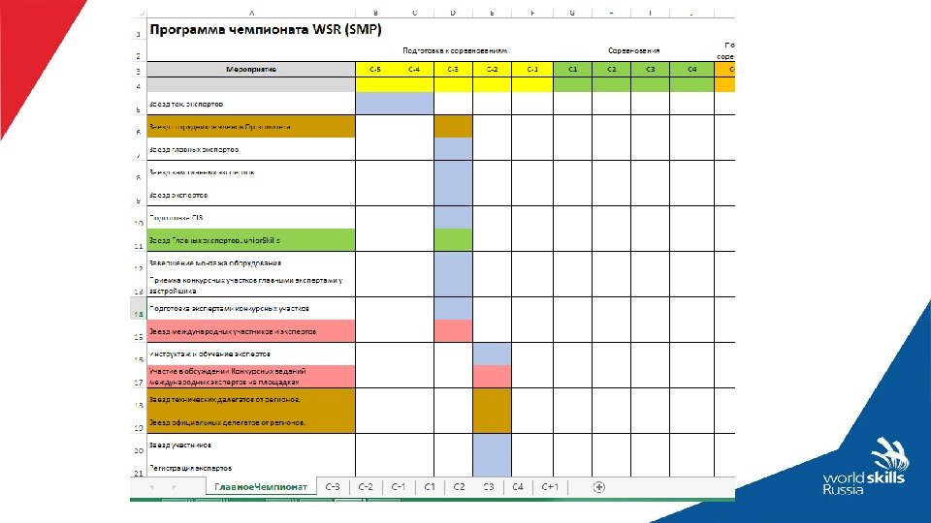This screenshot has height=523, width=931.
Task: Select column A header
Action: click(x=251, y=13)
